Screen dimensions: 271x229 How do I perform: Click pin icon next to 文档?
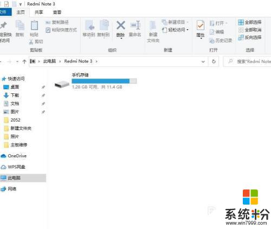[43, 104]
